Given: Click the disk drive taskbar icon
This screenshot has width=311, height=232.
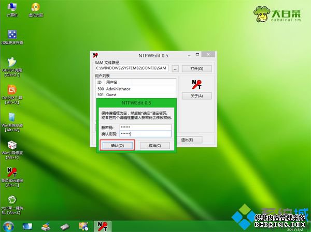Looking at the screenshot, I should coord(65,227).
